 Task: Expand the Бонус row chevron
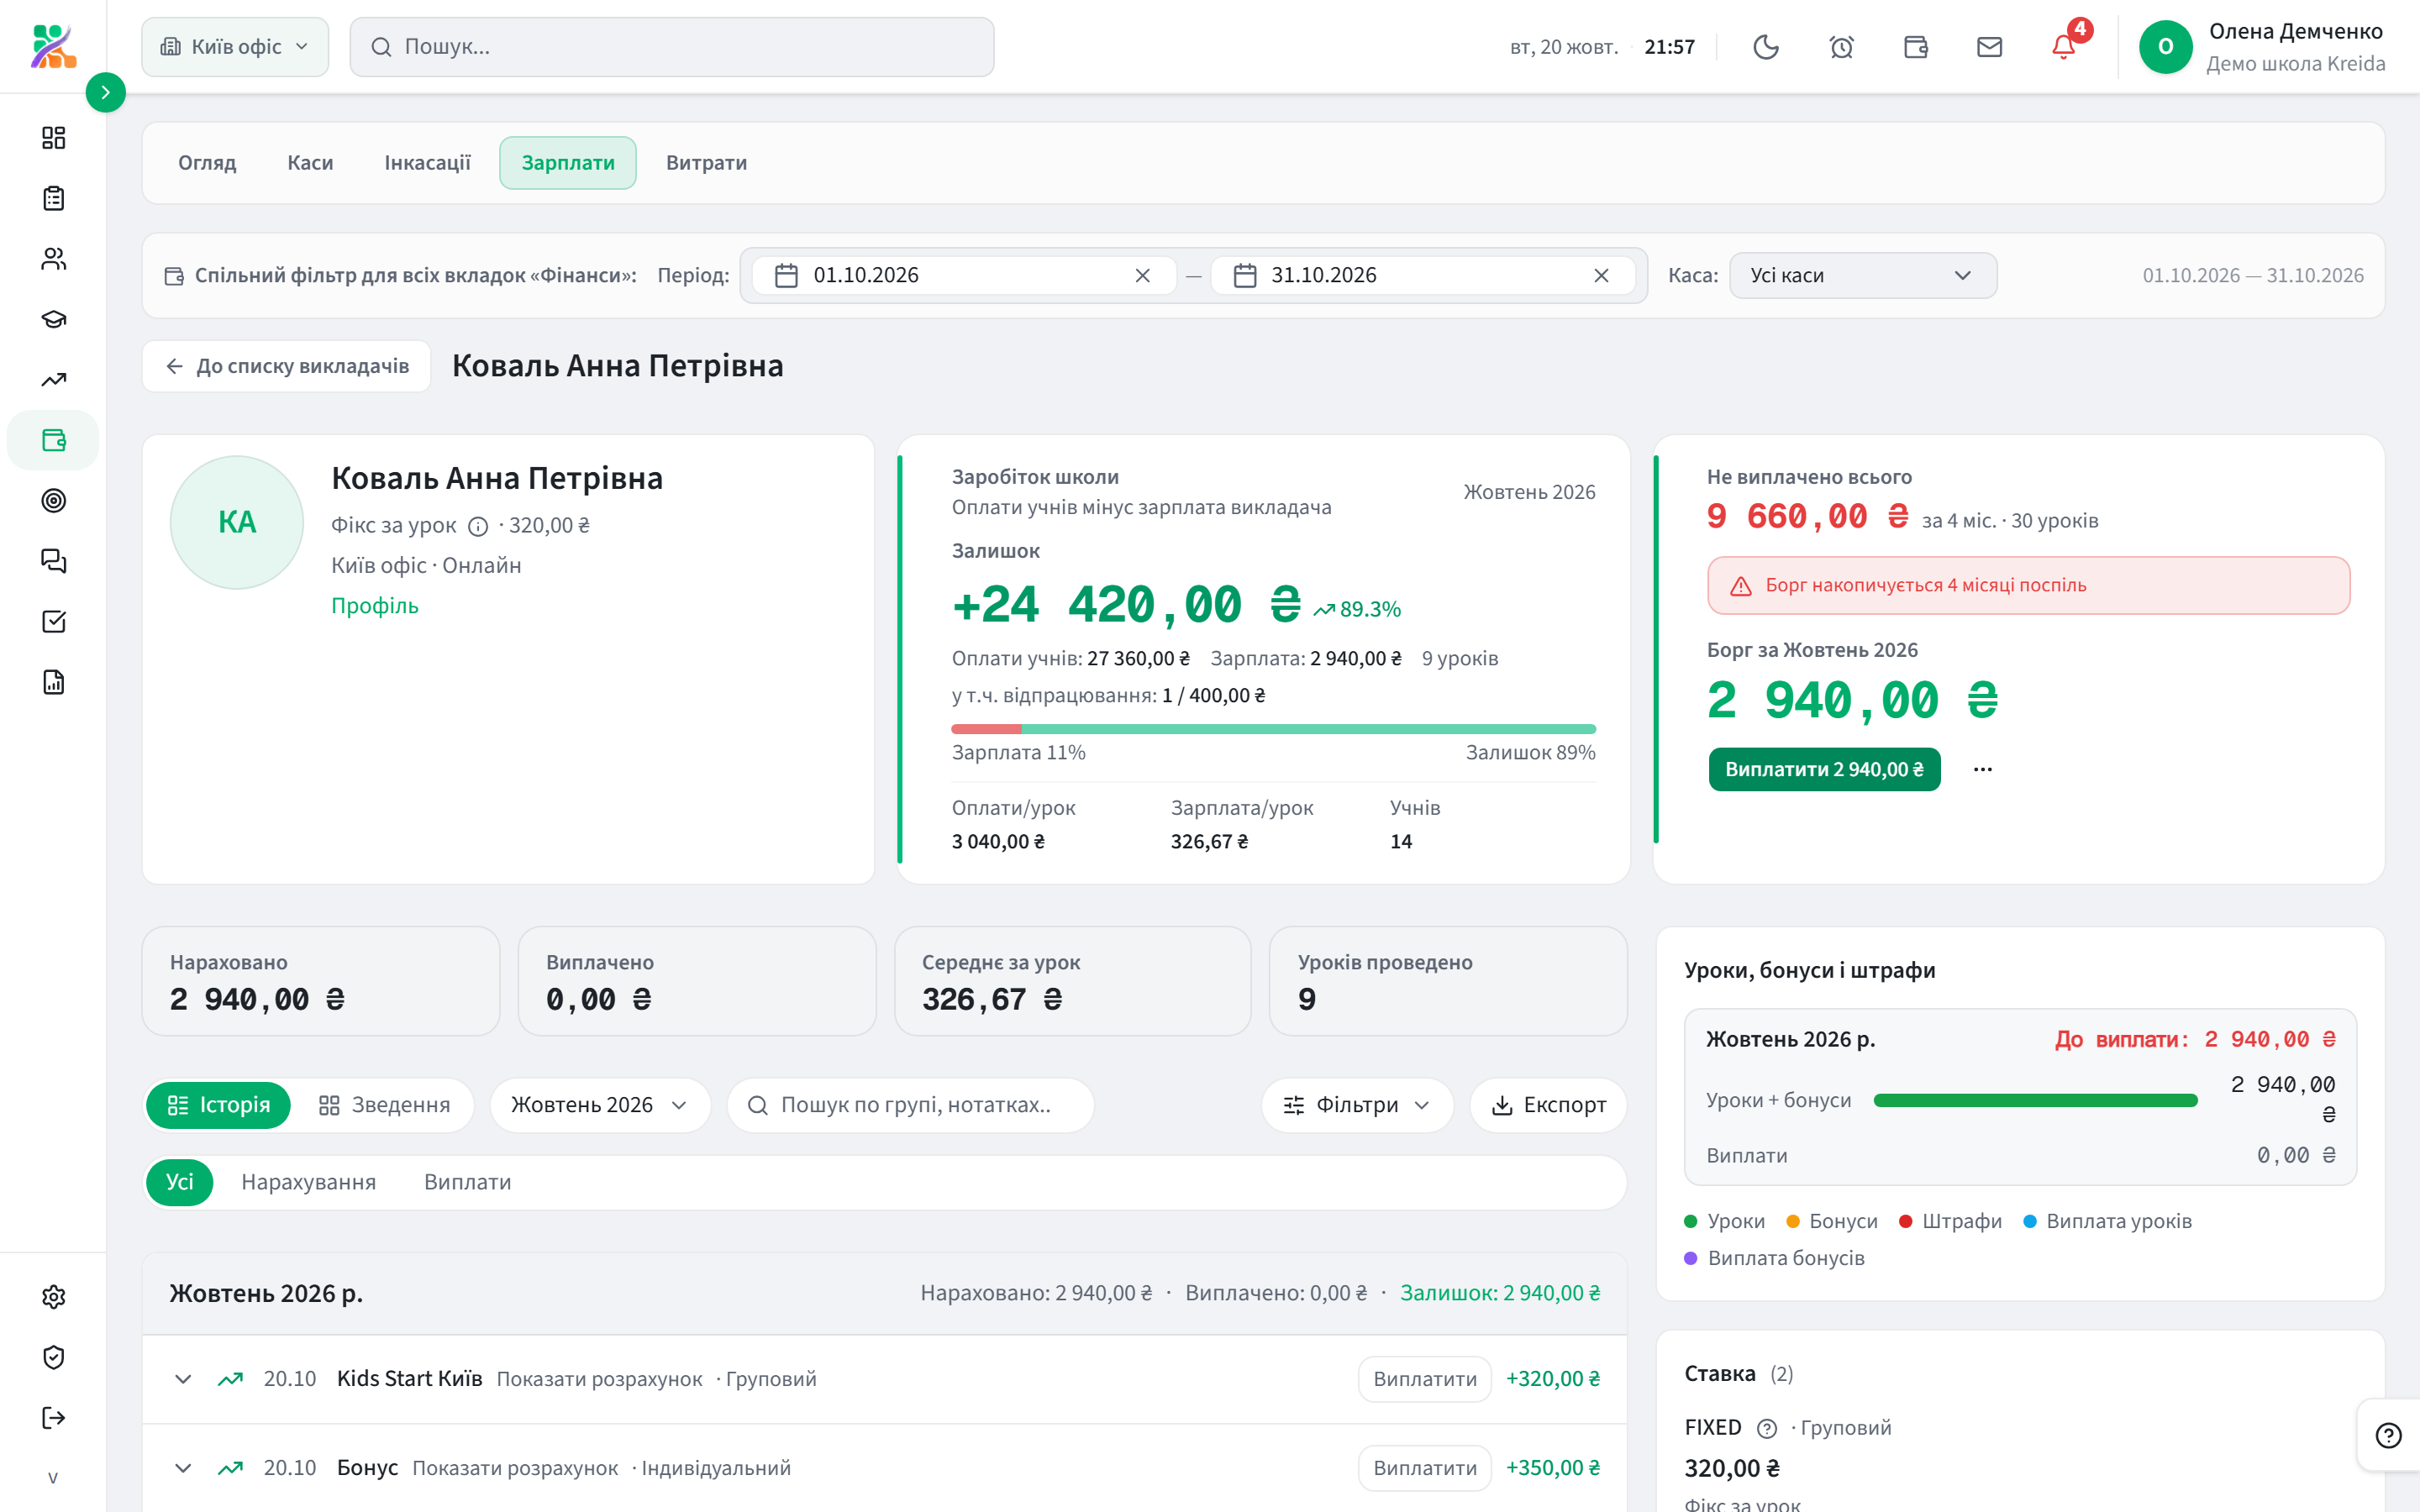[183, 1468]
